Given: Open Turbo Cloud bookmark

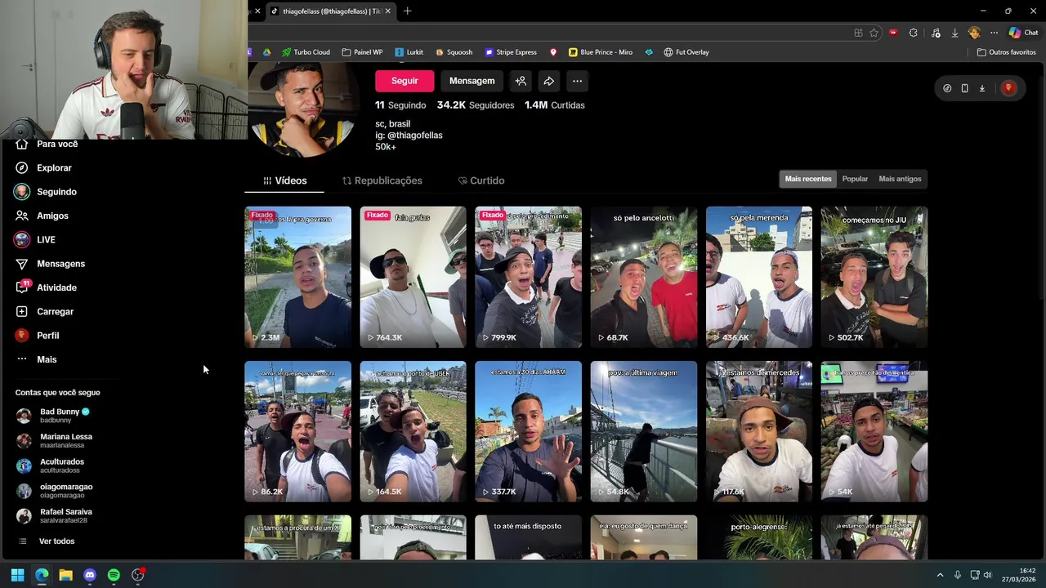Looking at the screenshot, I should [x=306, y=52].
